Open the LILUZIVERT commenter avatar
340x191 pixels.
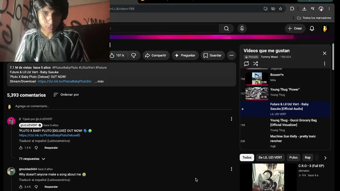(x=11, y=121)
